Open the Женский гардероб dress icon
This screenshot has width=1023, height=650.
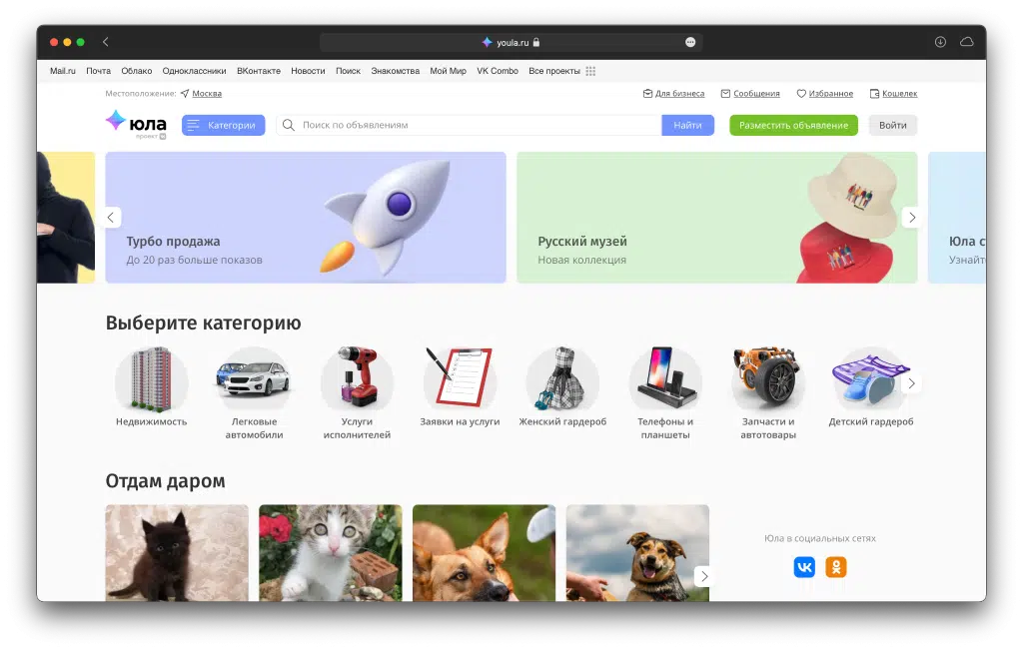point(562,379)
